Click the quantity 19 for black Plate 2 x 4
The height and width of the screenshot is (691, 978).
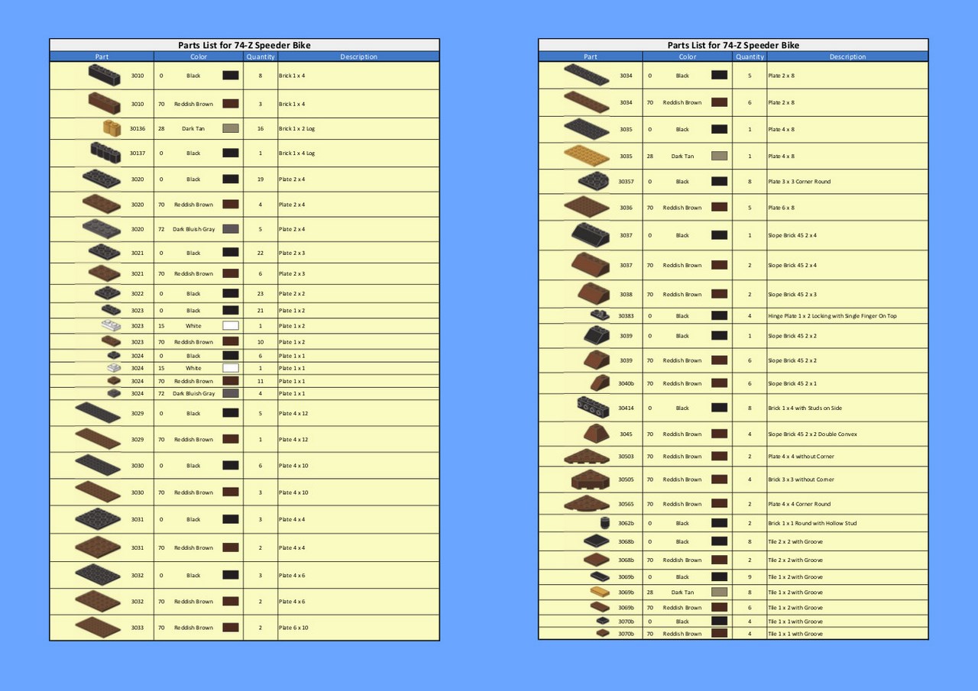point(261,179)
